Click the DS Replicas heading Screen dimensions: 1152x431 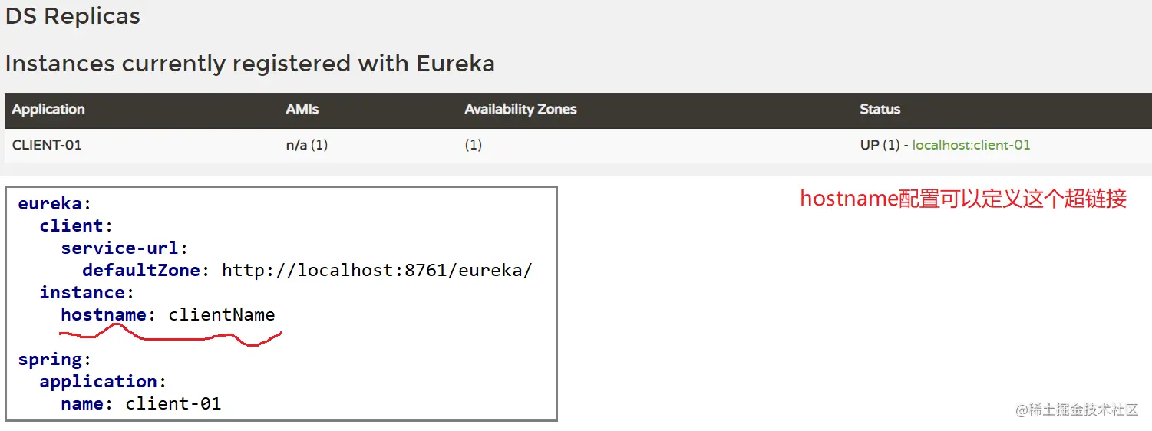click(x=73, y=17)
